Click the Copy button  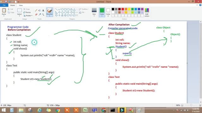tap(11, 13)
